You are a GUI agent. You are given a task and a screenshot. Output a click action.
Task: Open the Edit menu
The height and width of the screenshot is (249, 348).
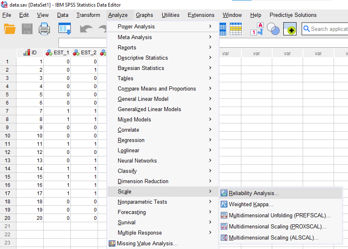tap(24, 15)
